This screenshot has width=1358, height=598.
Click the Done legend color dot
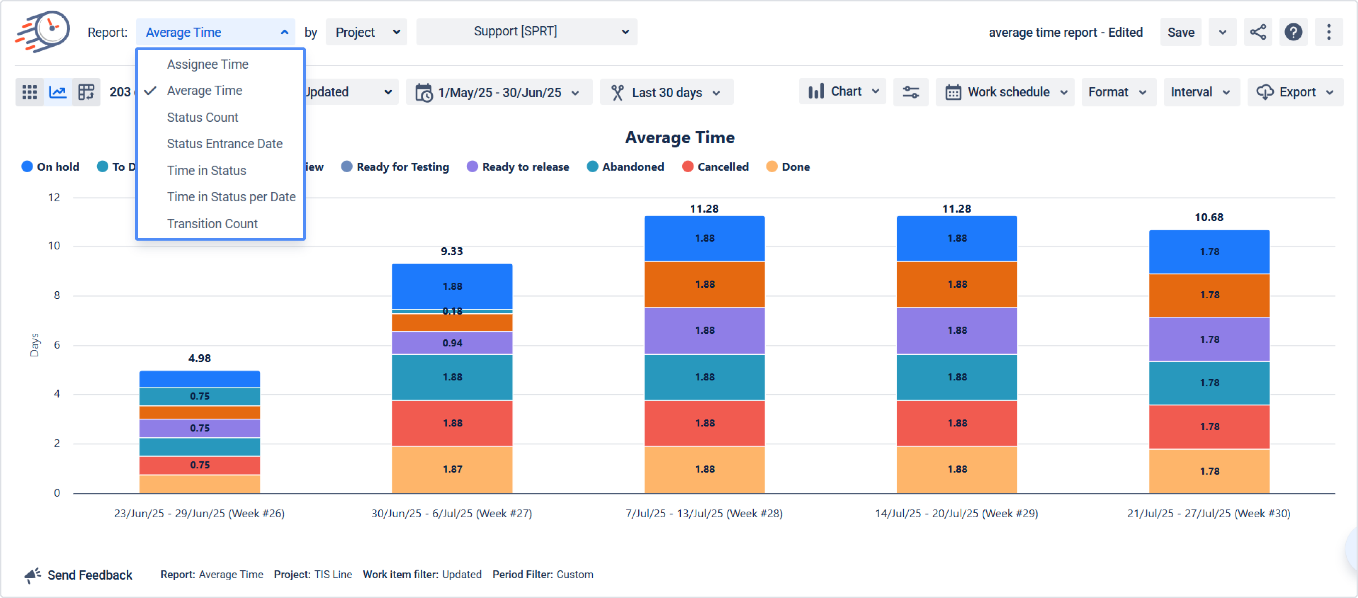772,167
